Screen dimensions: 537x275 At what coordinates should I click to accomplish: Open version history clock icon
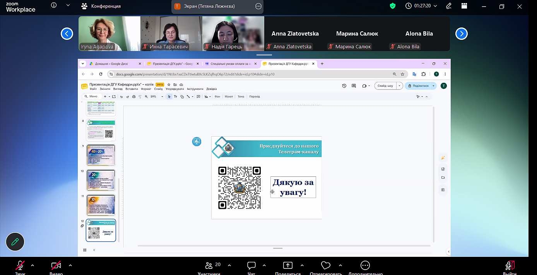point(344,86)
